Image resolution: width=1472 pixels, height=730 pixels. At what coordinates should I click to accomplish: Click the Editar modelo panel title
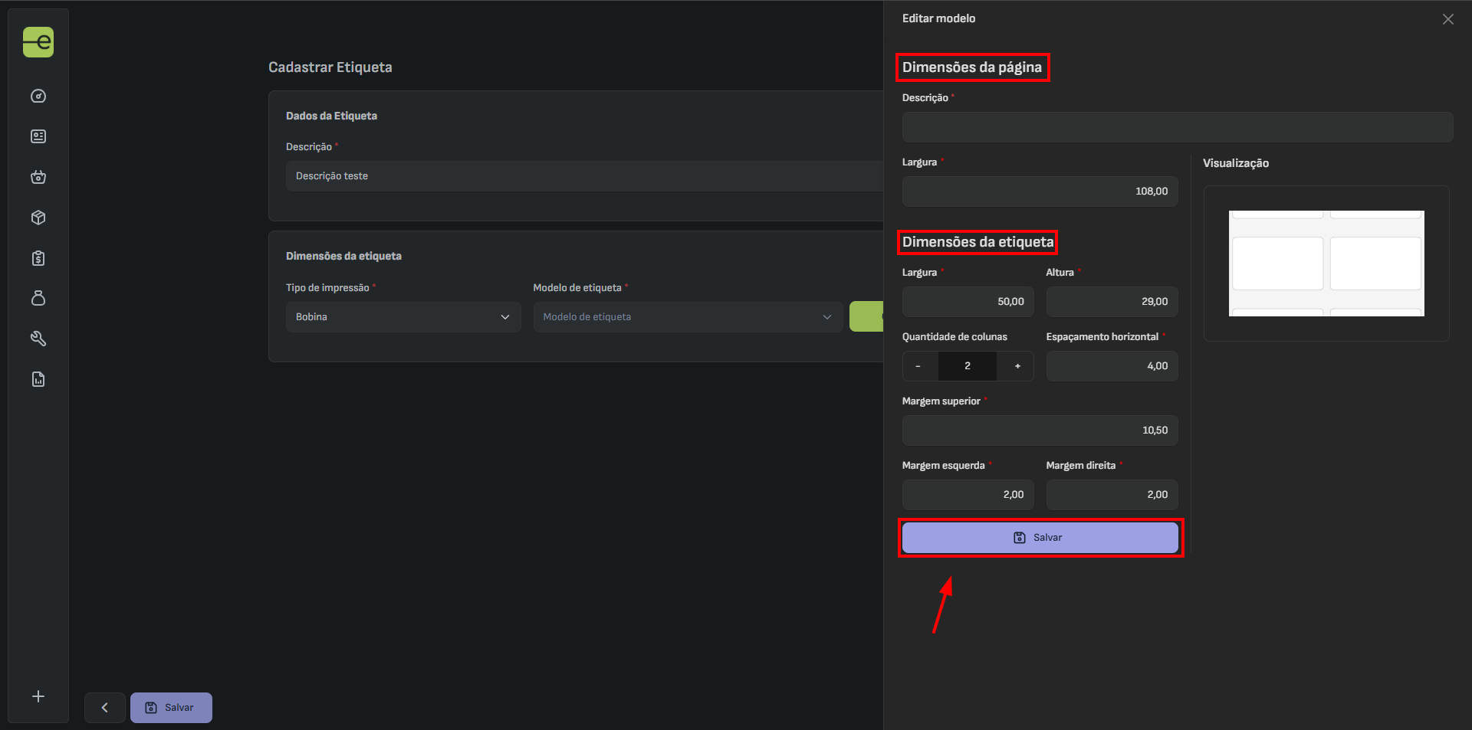938,18
